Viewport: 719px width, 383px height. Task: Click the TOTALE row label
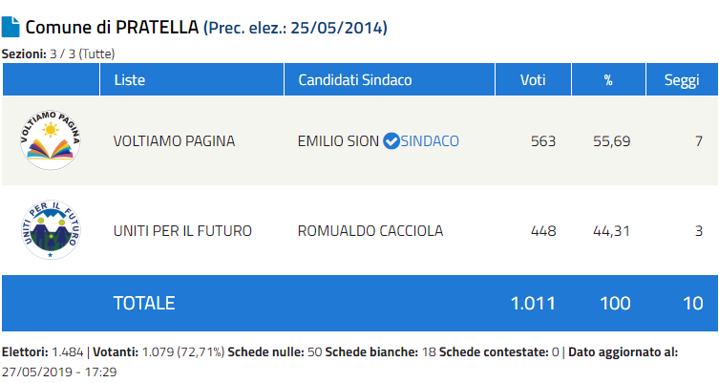(144, 303)
